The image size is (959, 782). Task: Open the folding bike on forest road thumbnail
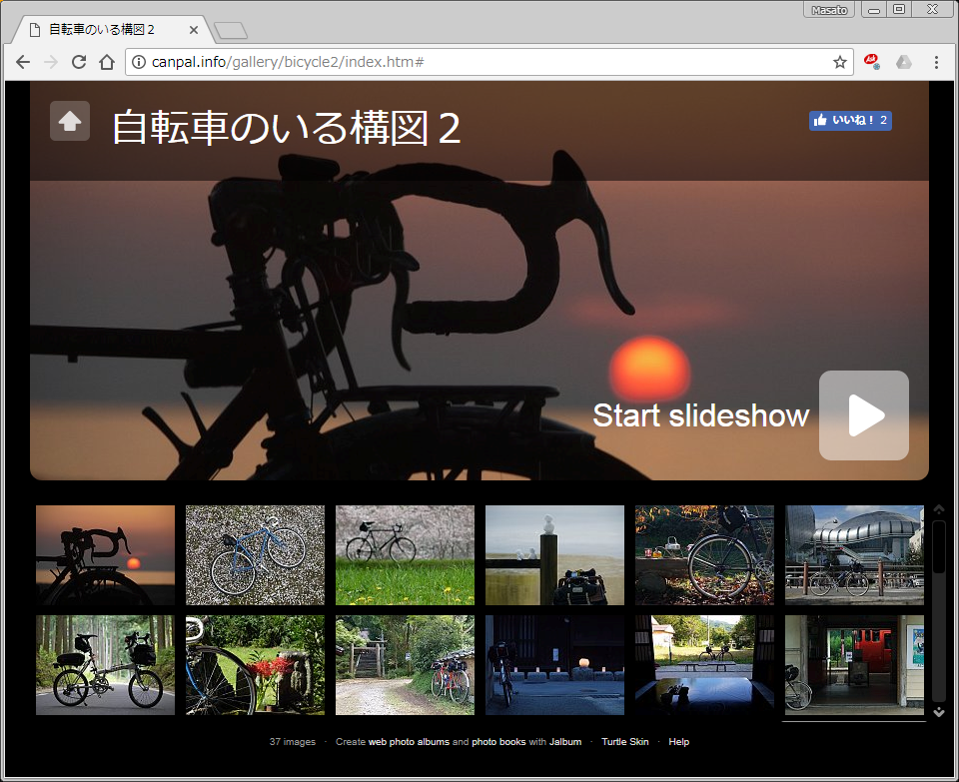coord(105,665)
